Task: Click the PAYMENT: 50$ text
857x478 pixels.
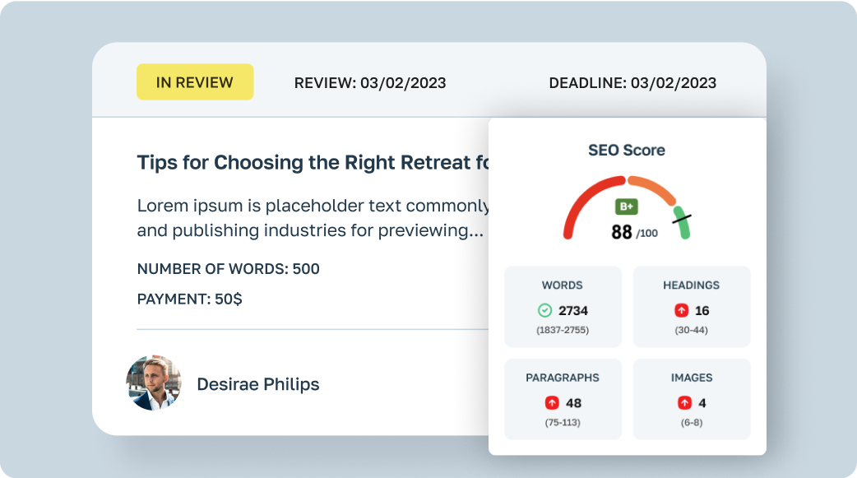Action: tap(190, 299)
